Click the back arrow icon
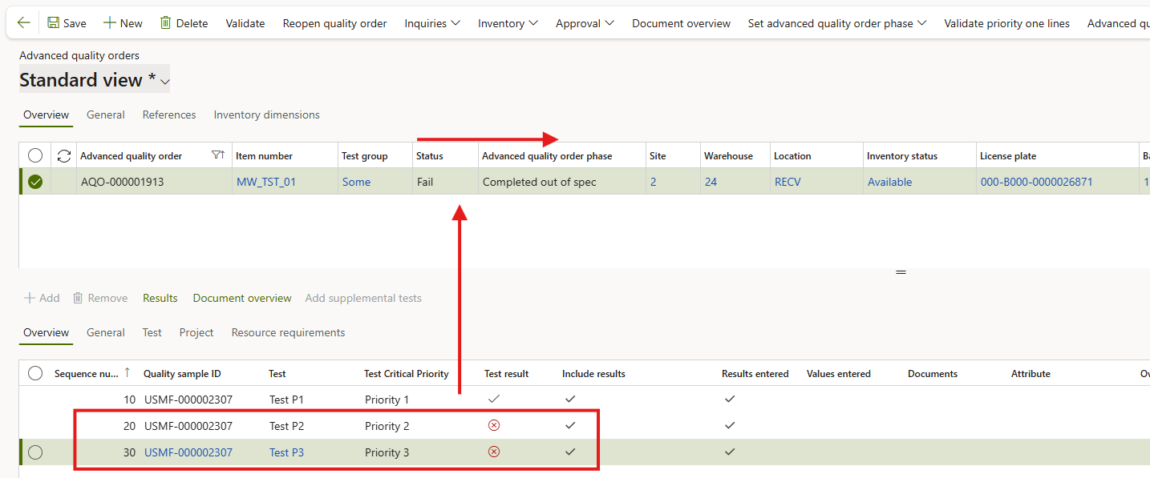This screenshot has height=478, width=1150. click(23, 23)
